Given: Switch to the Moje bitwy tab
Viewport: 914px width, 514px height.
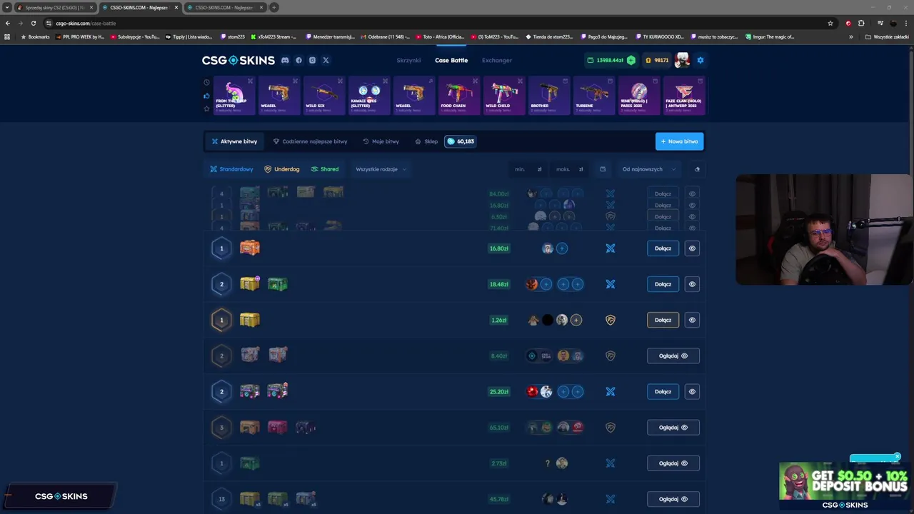Looking at the screenshot, I should click(381, 141).
